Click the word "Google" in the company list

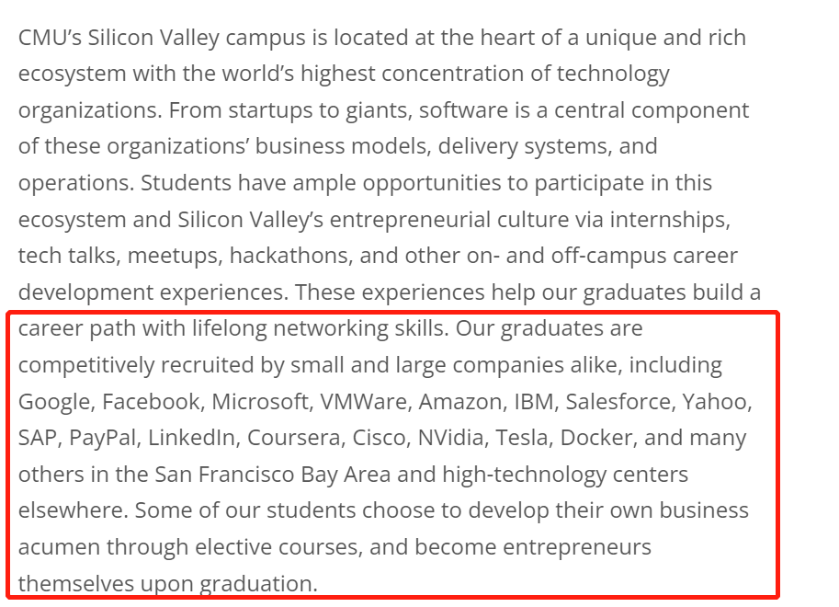click(53, 402)
